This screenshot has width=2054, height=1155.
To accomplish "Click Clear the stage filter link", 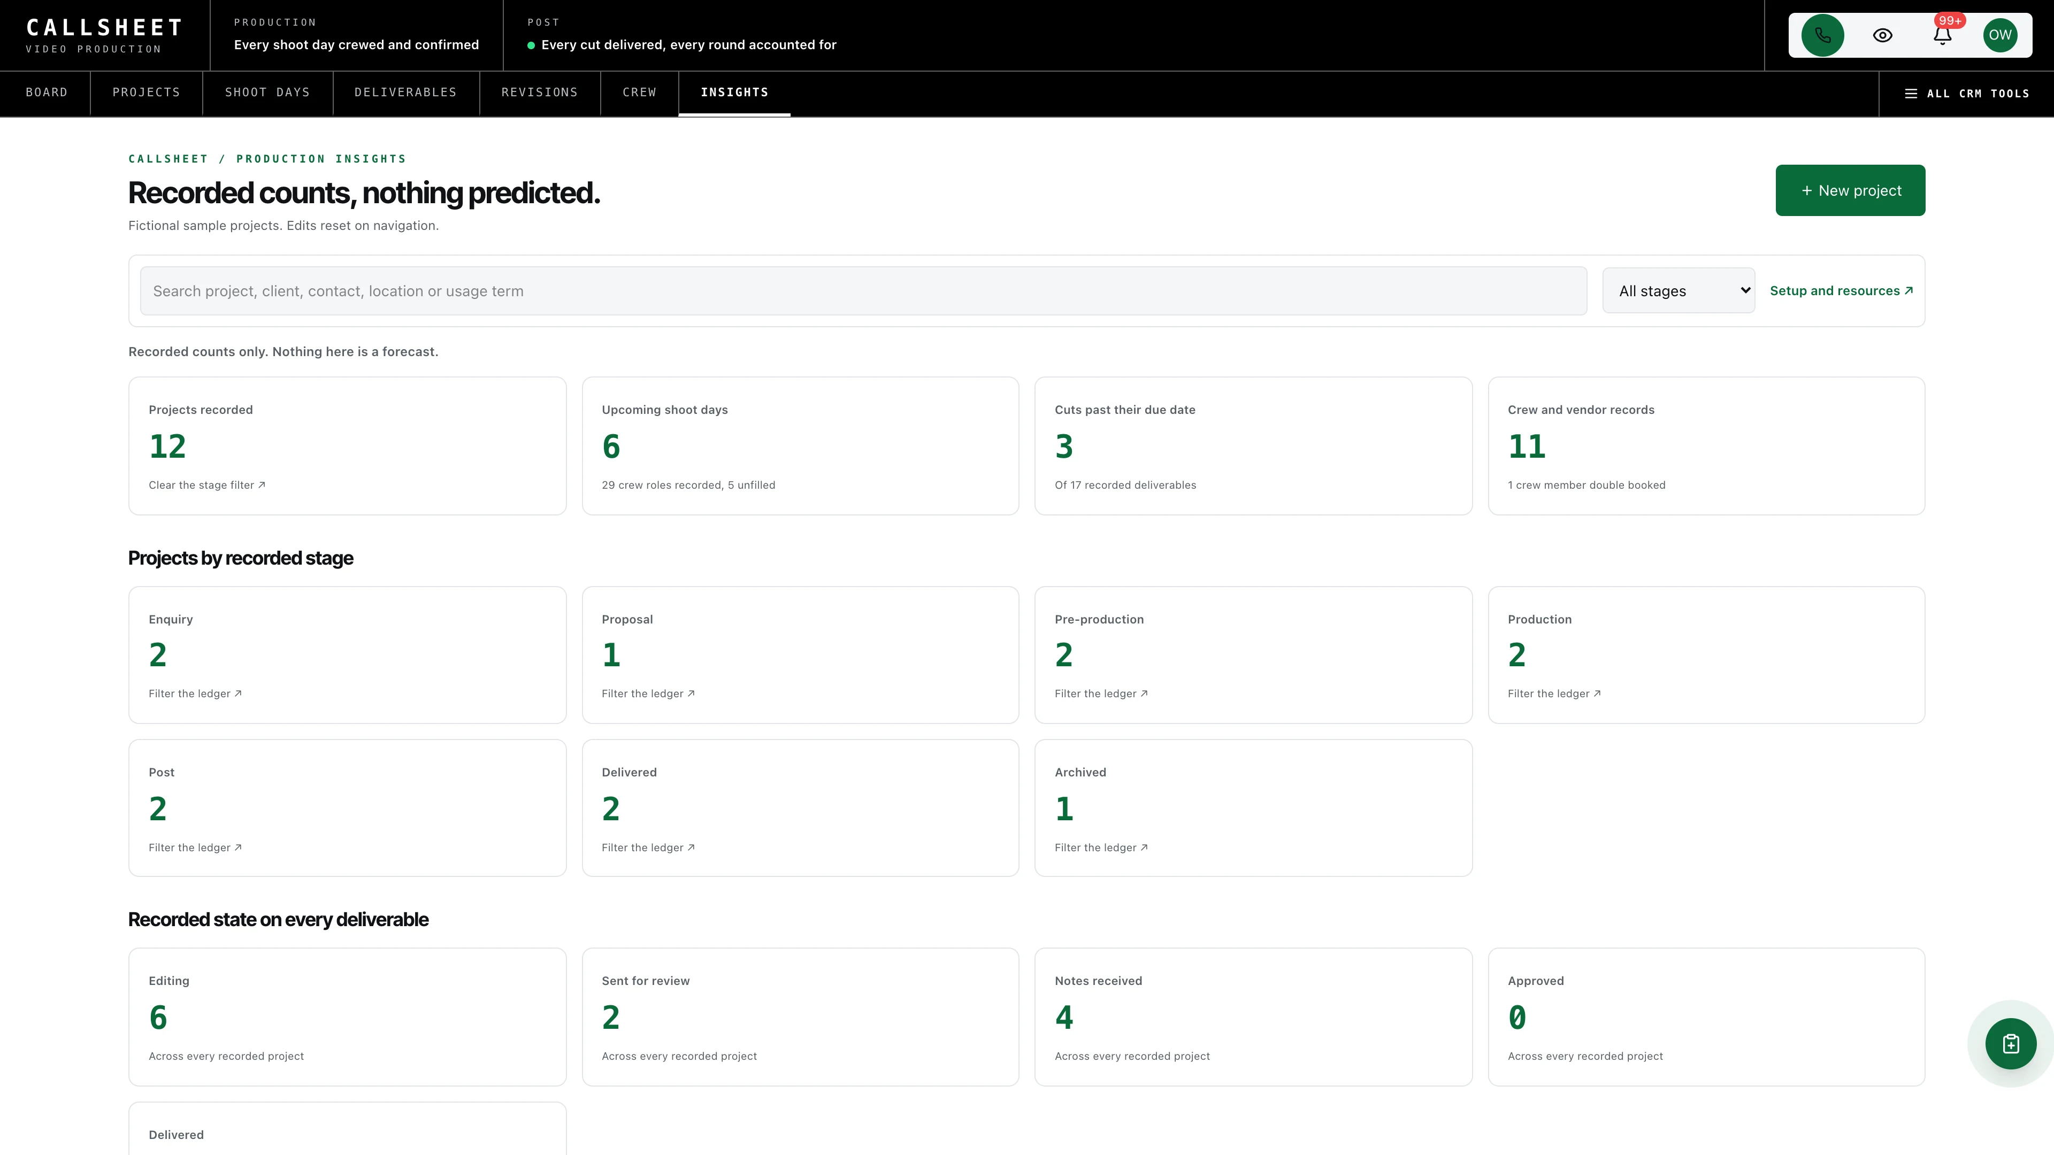I will point(206,484).
